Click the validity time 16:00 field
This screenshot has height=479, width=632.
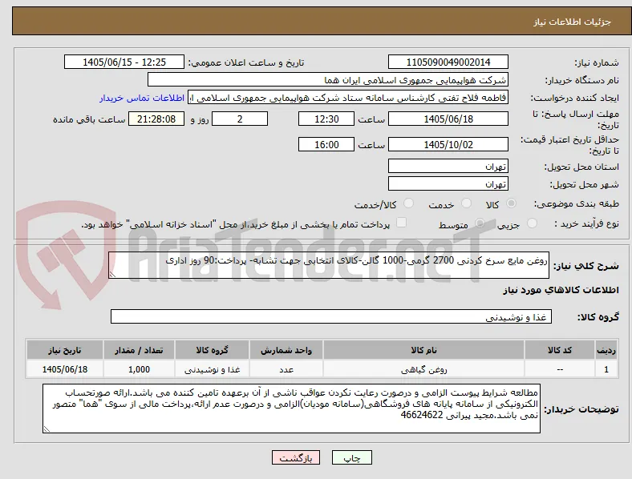tap(326, 144)
